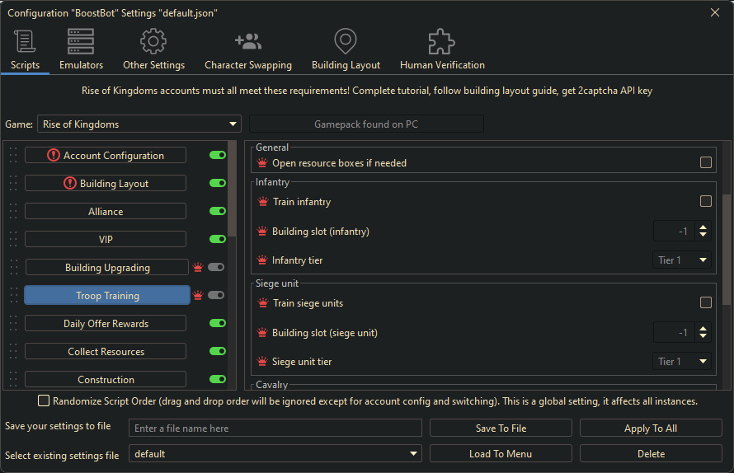Image resolution: width=734 pixels, height=473 pixels.
Task: Expand the Infantry tier dropdown
Action: [682, 260]
